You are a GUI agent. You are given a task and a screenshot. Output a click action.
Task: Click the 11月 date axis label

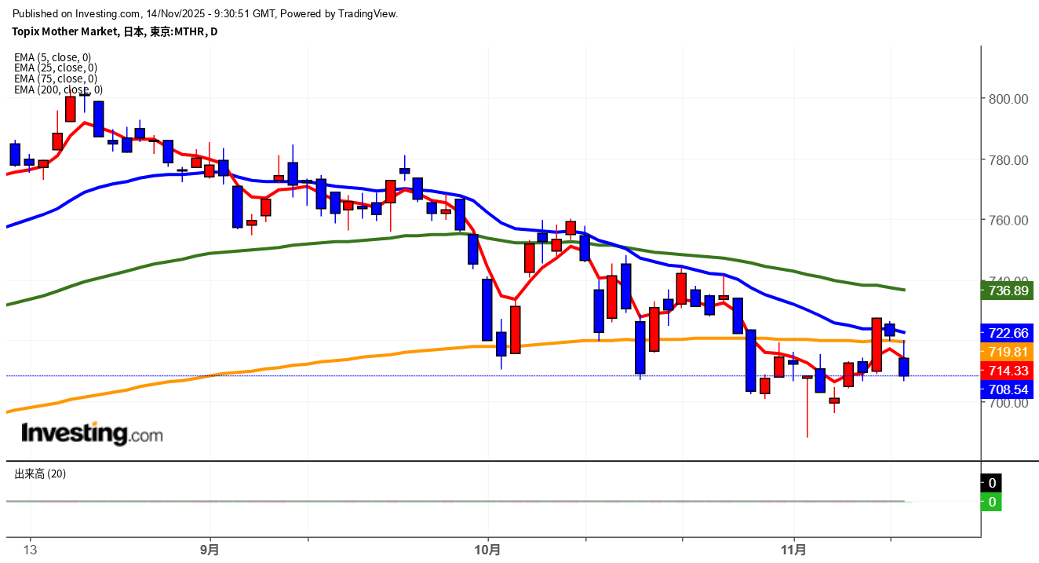coord(793,549)
